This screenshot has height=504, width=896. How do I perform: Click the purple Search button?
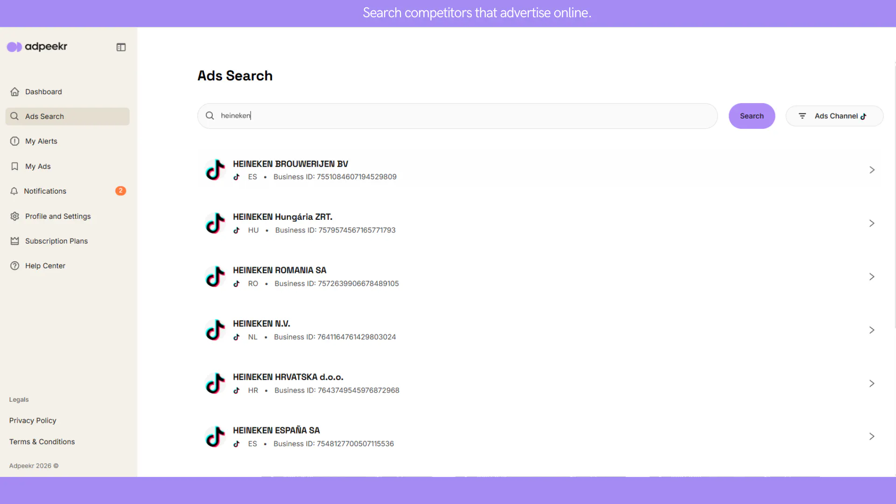click(752, 116)
